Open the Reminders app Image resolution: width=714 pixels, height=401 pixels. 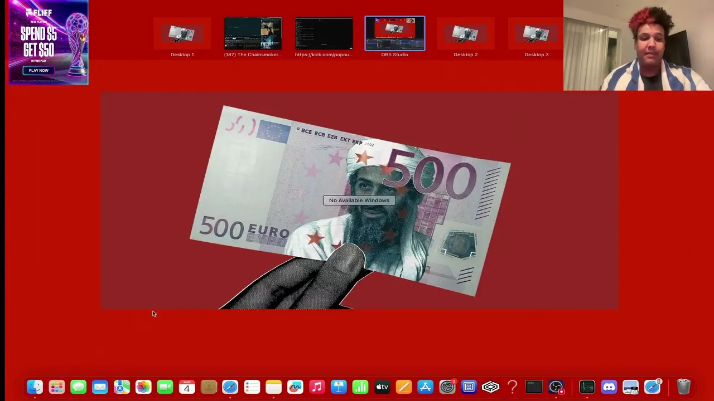tap(252, 387)
